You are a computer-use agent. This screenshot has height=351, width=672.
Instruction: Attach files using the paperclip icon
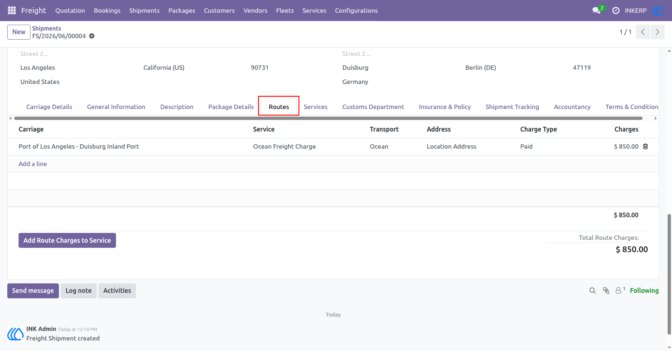click(606, 291)
